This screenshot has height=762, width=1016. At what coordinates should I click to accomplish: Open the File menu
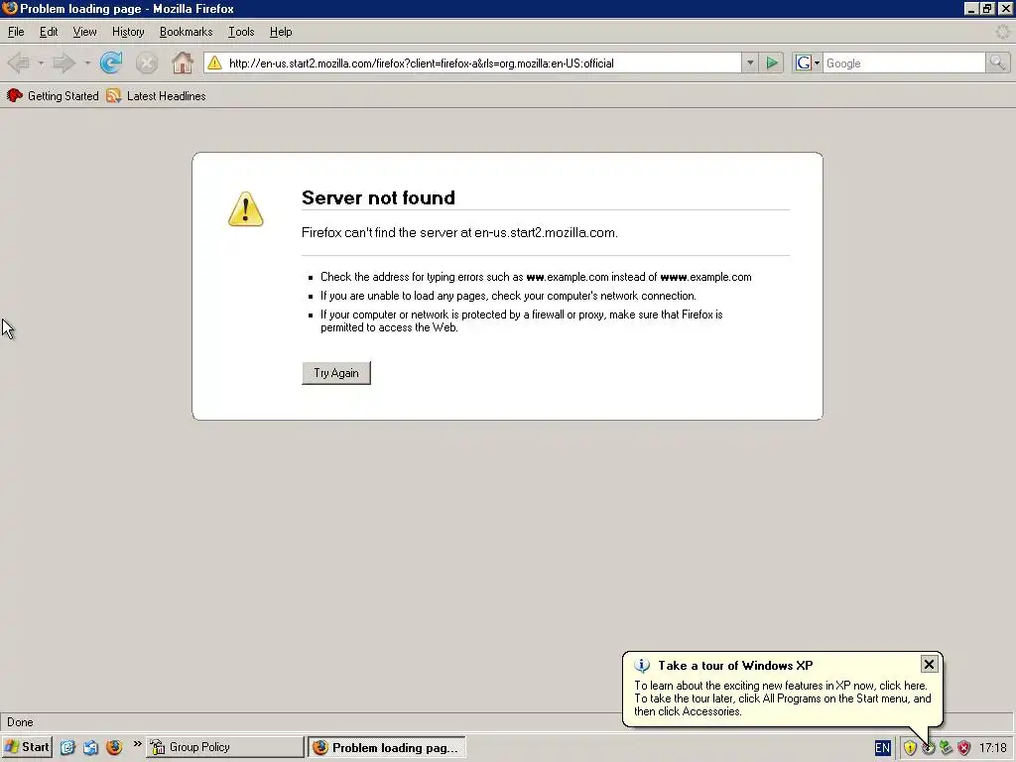click(16, 32)
